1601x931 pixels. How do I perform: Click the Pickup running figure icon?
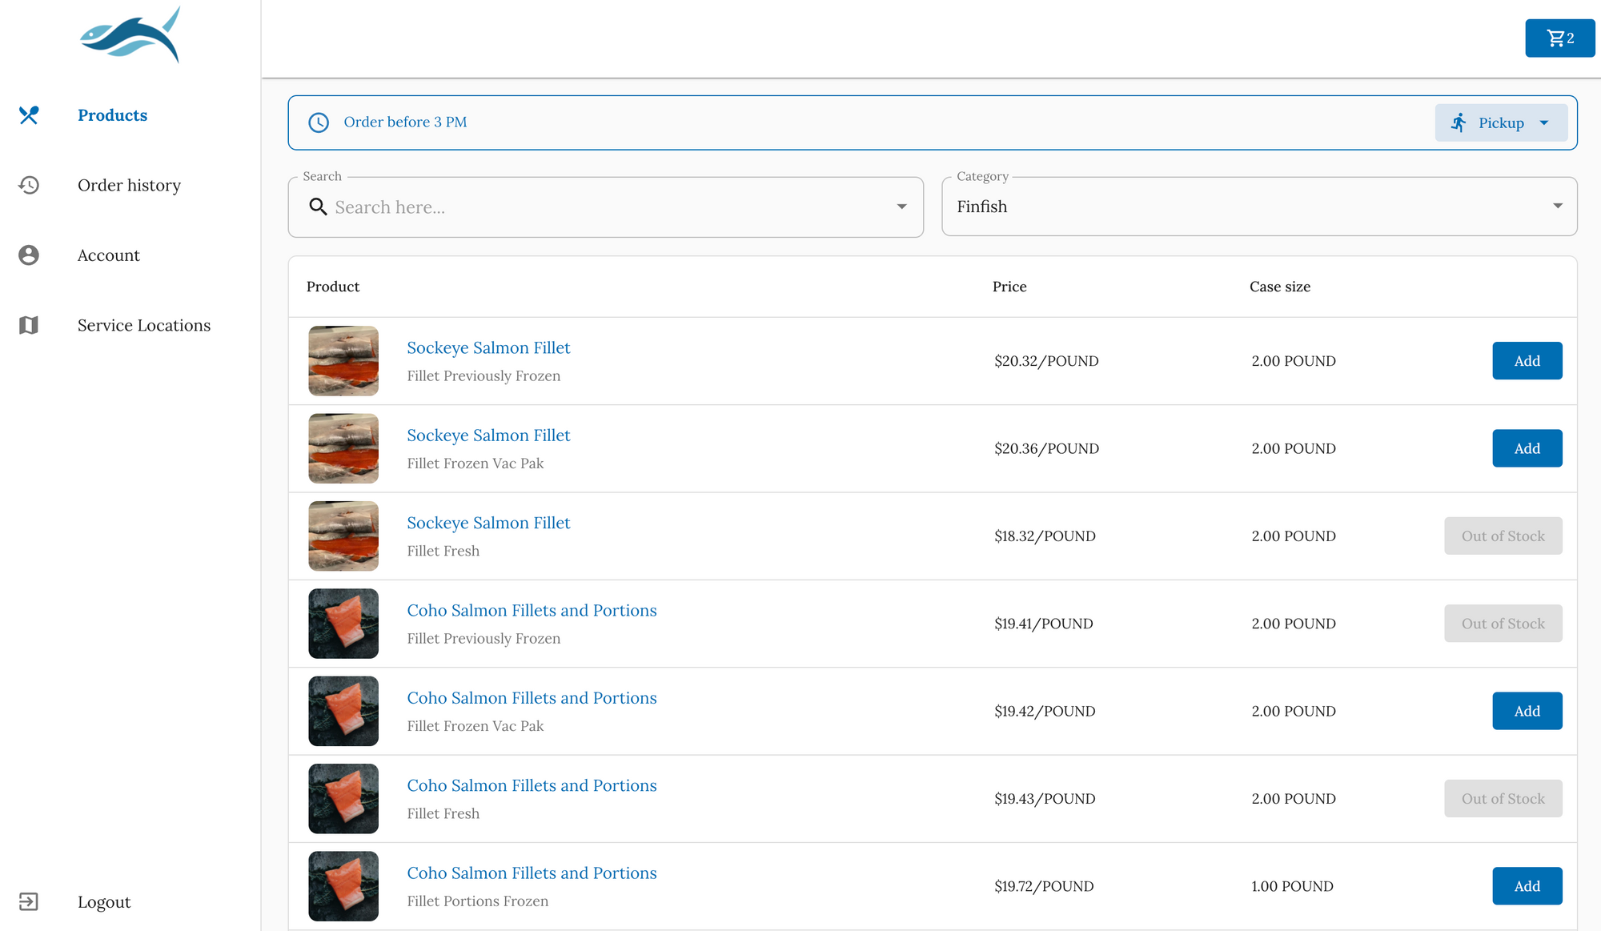pos(1459,122)
